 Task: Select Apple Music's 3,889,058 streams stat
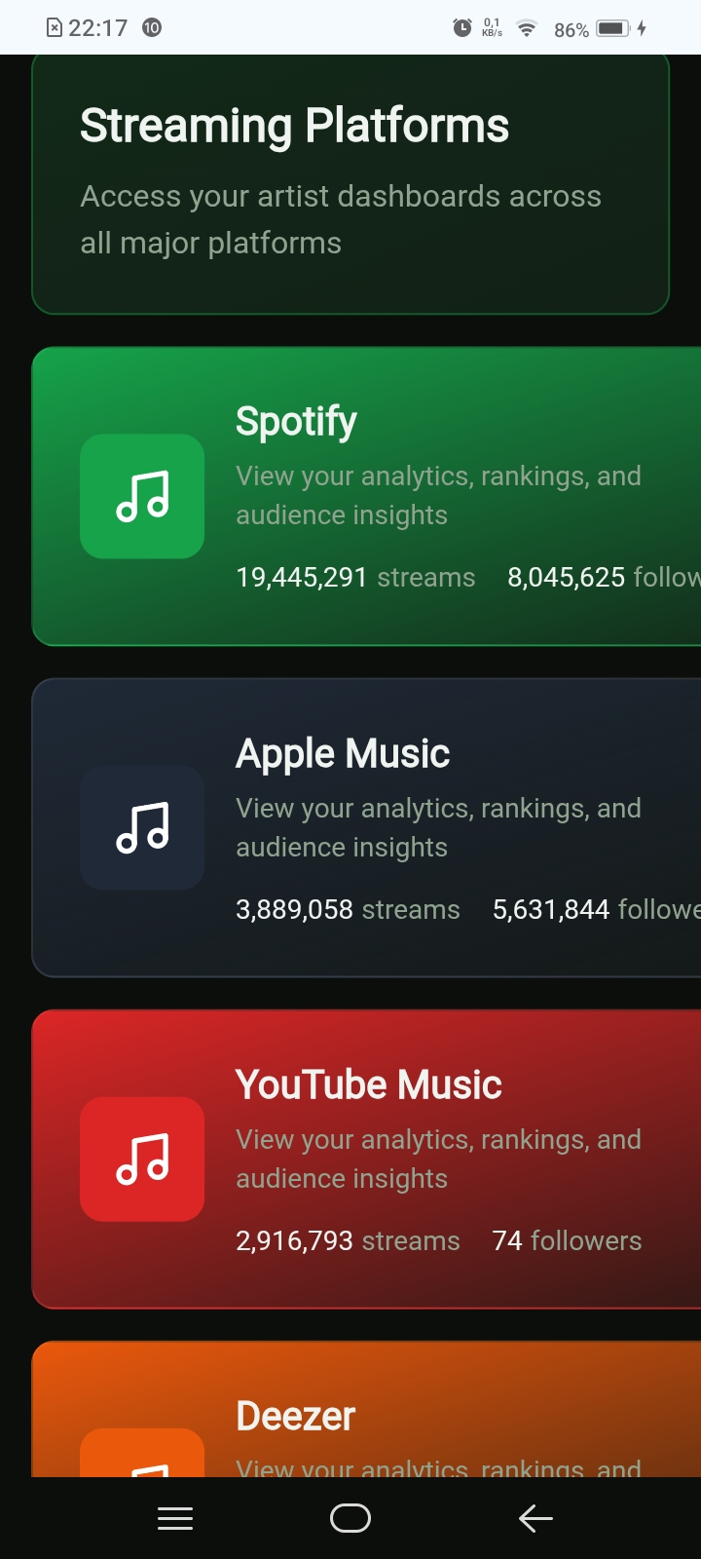tap(348, 909)
